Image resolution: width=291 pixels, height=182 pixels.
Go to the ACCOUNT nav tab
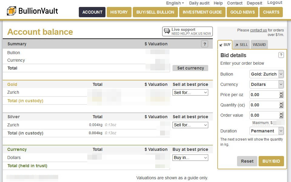click(x=92, y=12)
